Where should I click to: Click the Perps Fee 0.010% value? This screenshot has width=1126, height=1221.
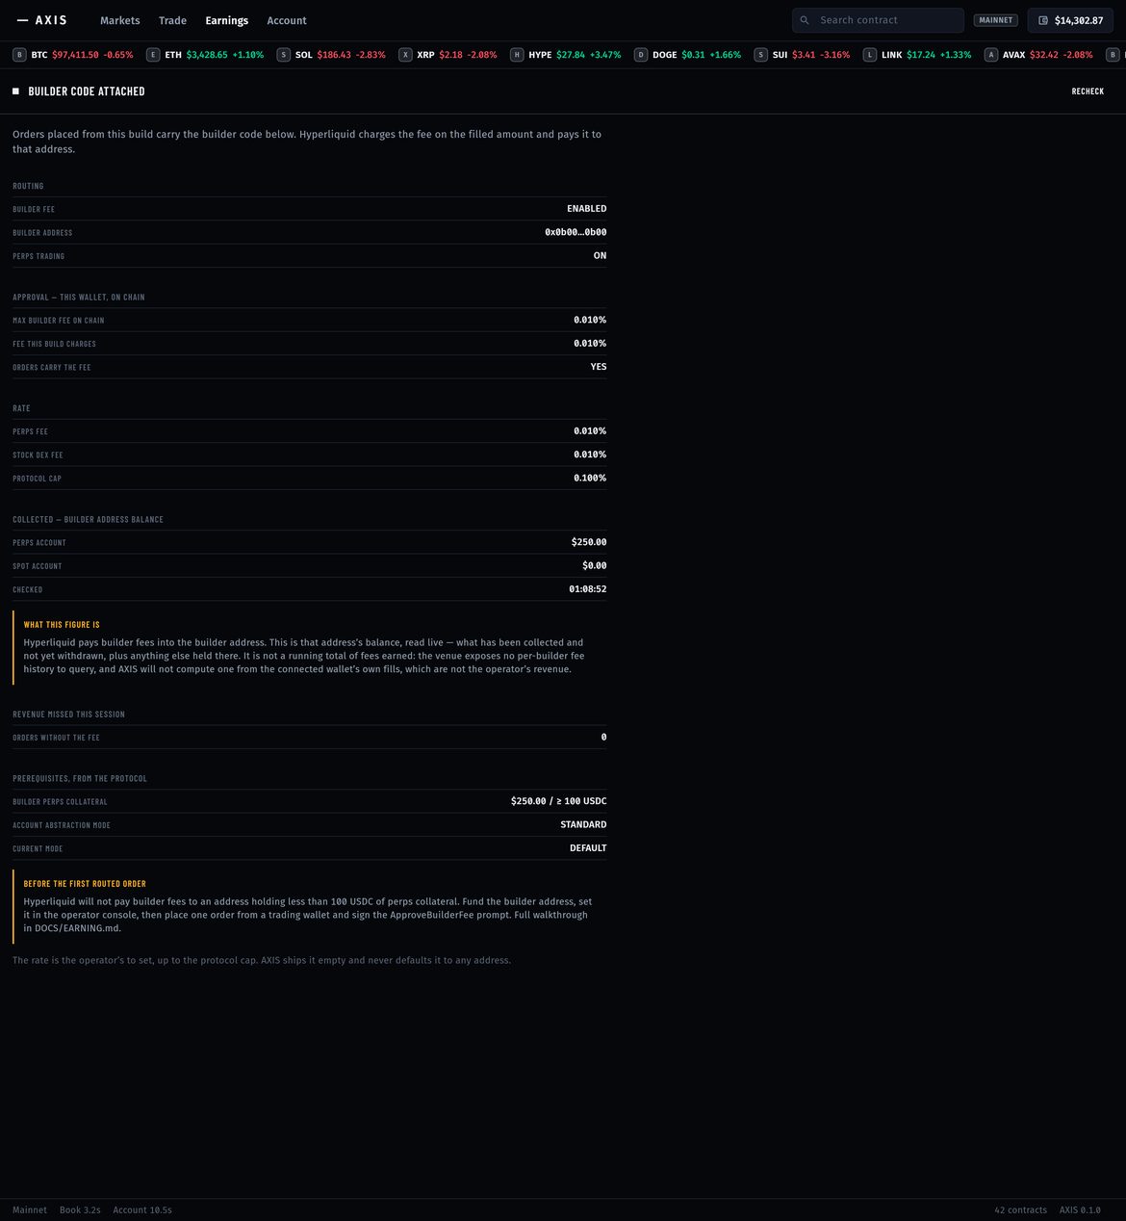[590, 431]
